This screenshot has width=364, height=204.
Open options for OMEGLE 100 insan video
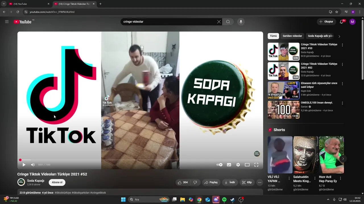(342, 103)
